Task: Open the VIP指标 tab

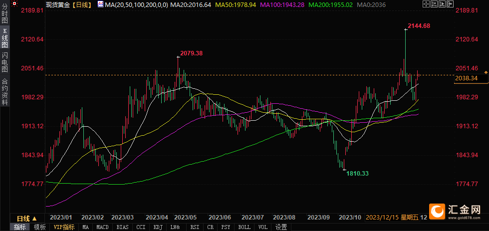Action: (64, 228)
